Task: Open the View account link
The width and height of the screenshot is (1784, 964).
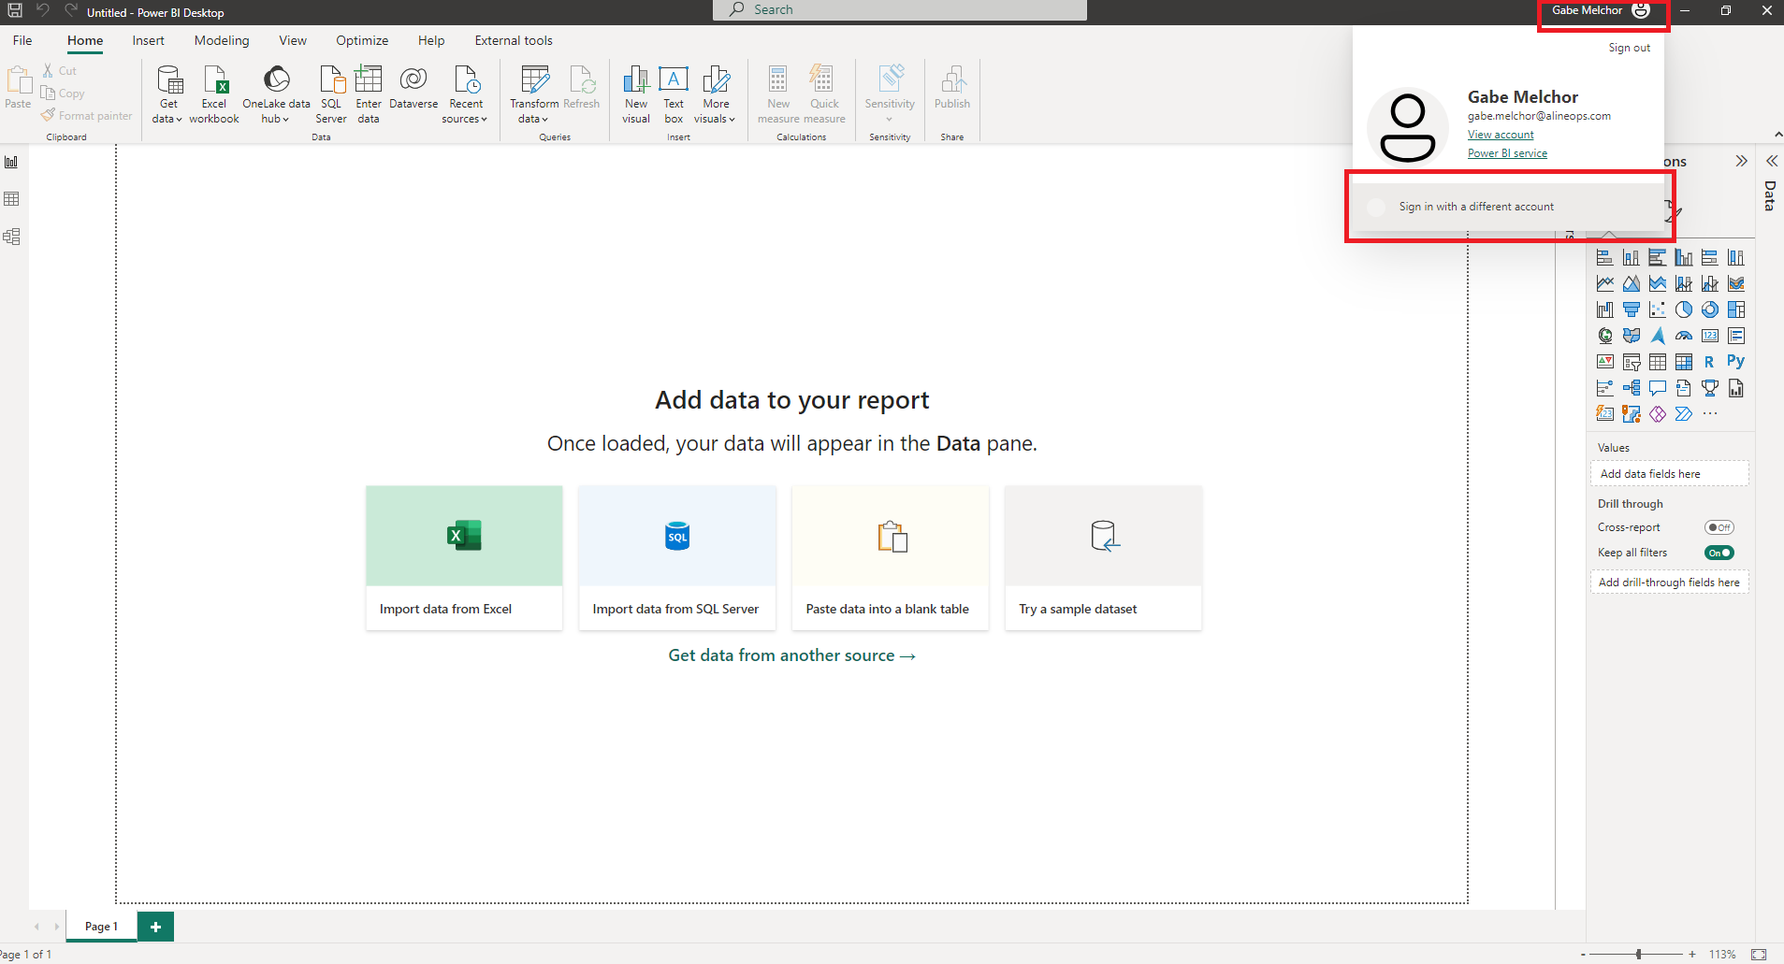Action: [x=1501, y=135]
